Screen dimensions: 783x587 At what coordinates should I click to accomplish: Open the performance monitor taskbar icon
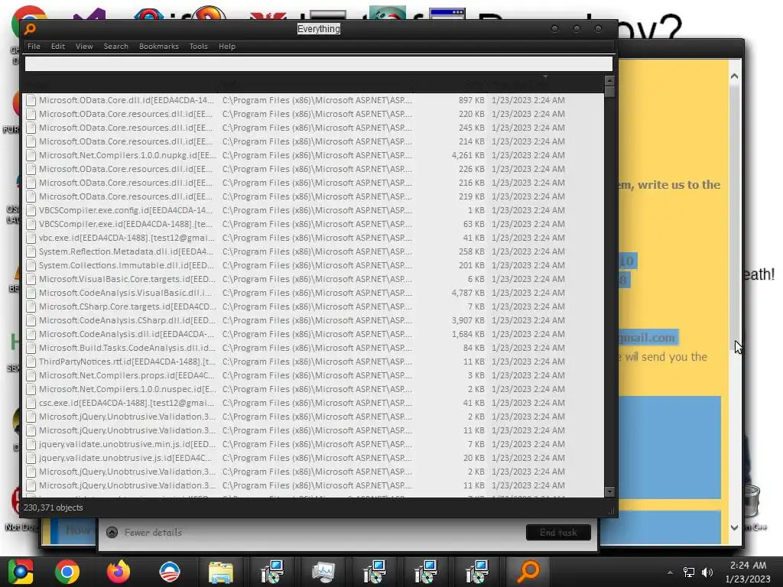click(323, 572)
